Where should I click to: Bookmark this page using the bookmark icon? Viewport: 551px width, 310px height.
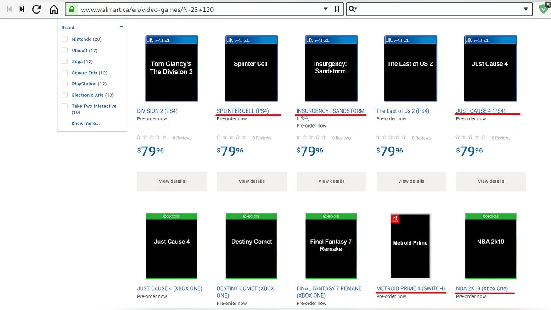[x=337, y=9]
